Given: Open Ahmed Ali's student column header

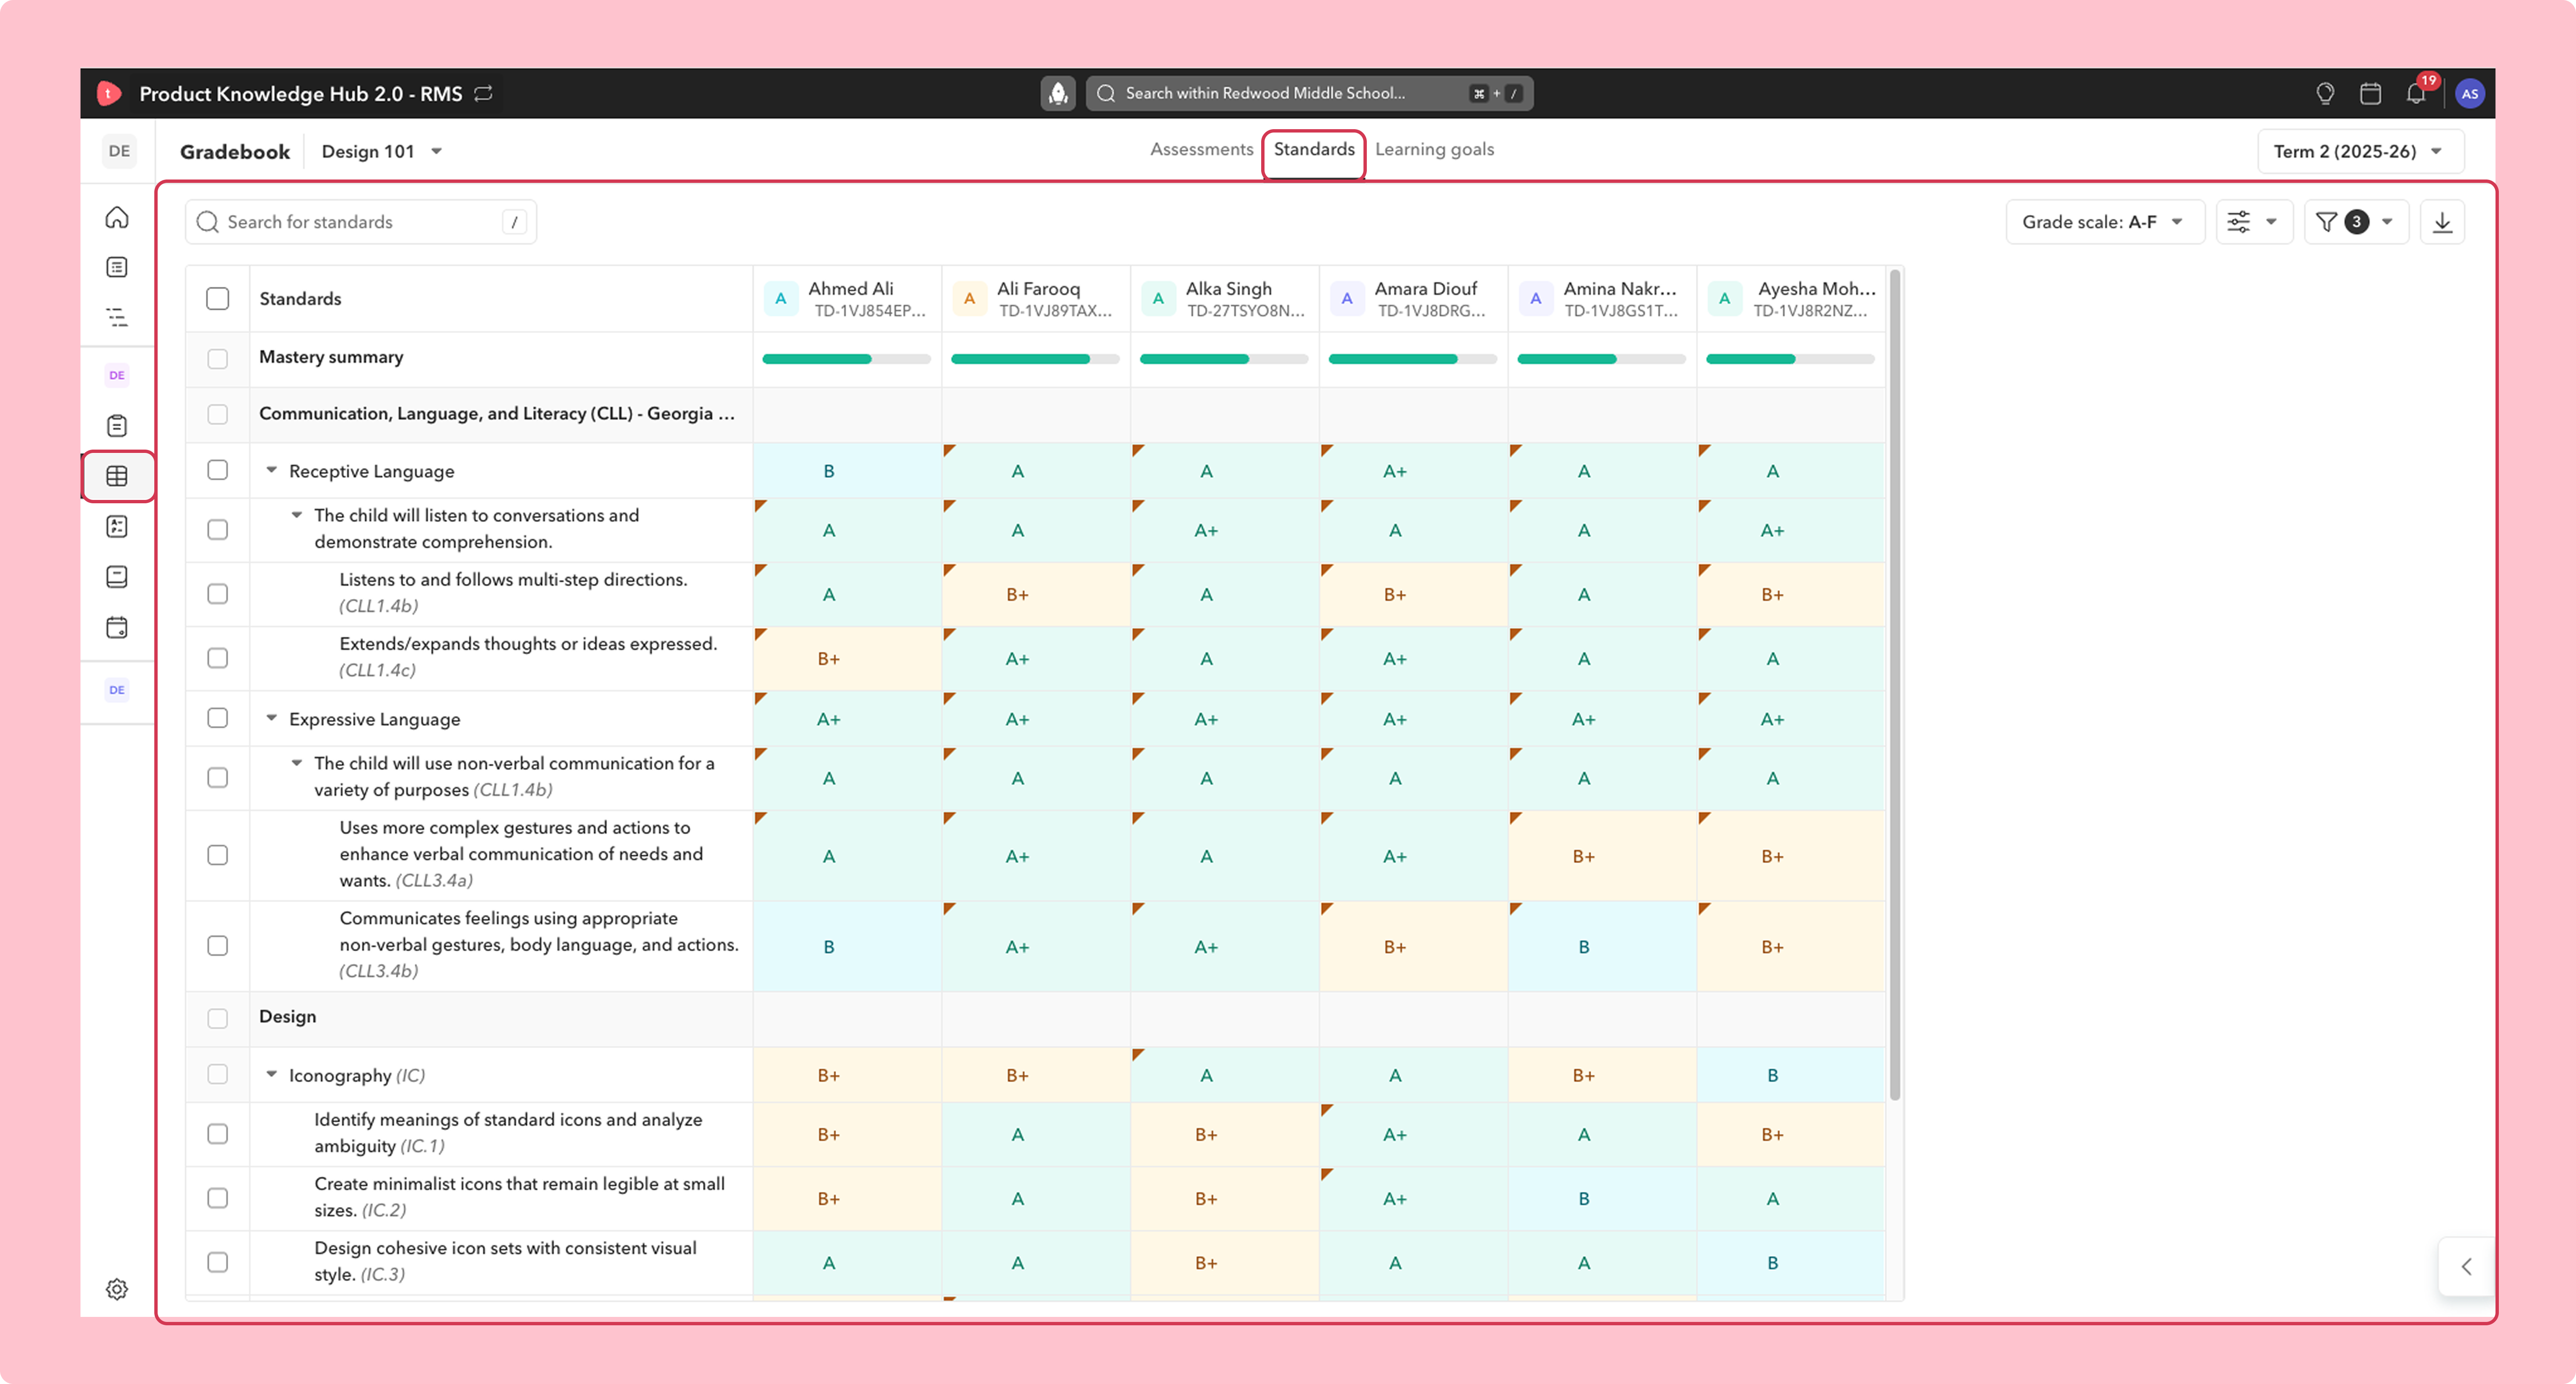Looking at the screenshot, I should tap(847, 298).
